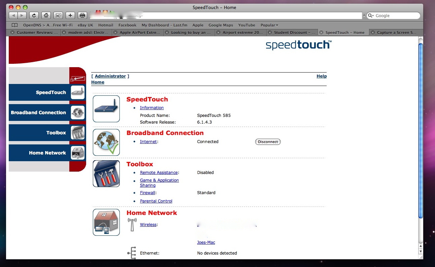
Task: Open the Google Maps bookmark
Action: point(221,25)
